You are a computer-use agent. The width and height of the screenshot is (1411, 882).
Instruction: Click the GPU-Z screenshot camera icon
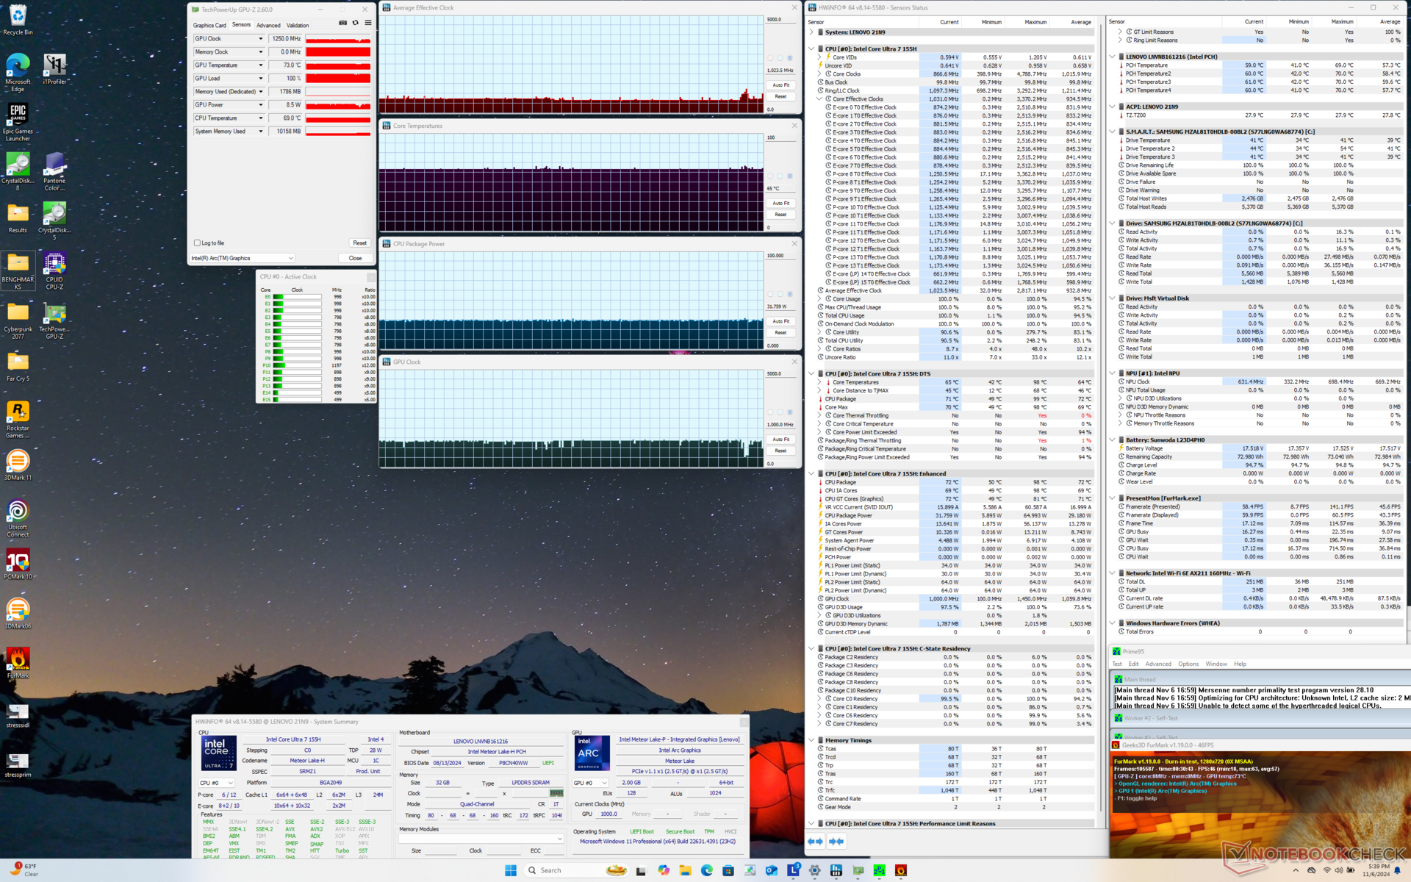(x=342, y=23)
